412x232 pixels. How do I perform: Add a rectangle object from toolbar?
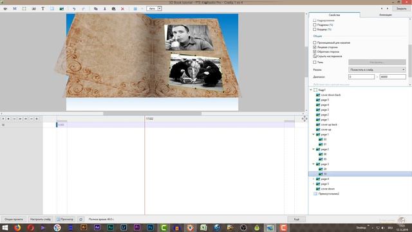[x=52, y=8]
